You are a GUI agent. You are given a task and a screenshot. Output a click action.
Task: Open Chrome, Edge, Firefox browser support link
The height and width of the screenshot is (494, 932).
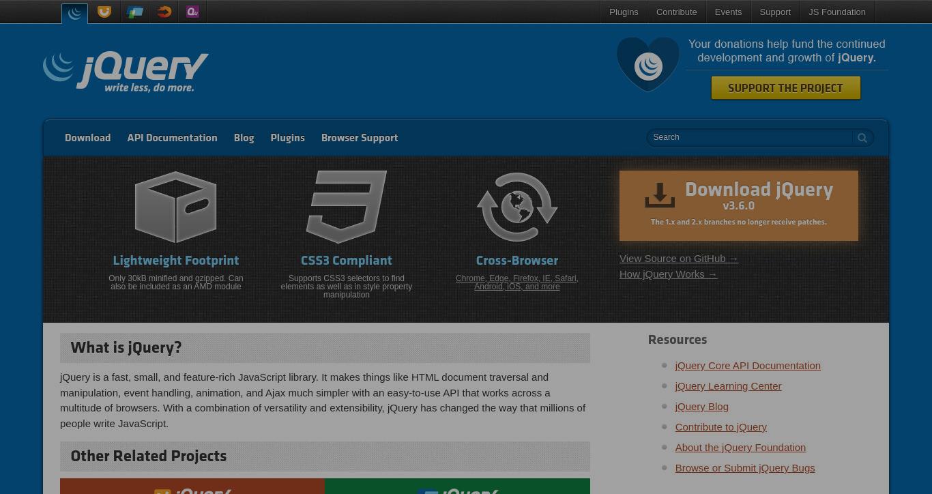coord(517,282)
